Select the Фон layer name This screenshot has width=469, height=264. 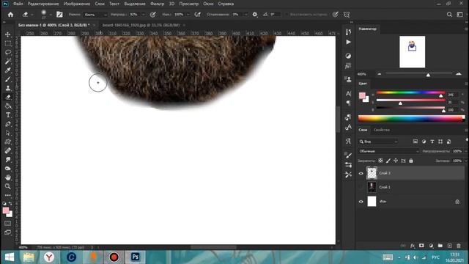click(383, 202)
